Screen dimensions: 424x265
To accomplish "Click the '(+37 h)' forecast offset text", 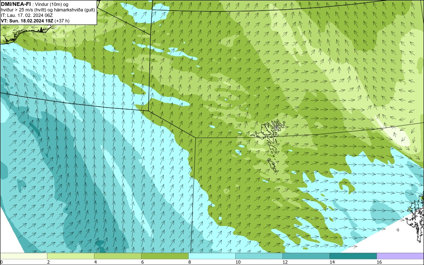I will 62,21.
